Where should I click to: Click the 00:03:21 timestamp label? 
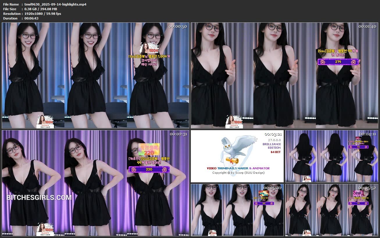tap(273, 134)
